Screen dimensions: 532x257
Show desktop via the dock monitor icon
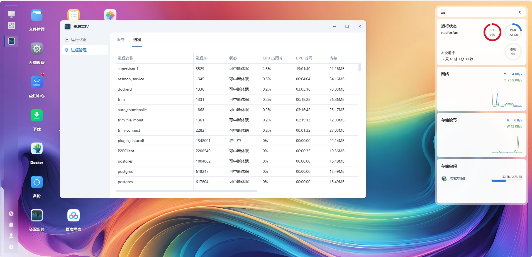click(11, 14)
